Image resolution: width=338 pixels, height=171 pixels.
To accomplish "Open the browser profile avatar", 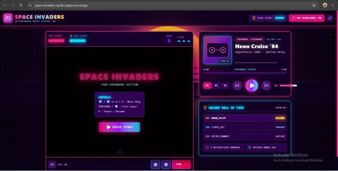I will 325,5.
